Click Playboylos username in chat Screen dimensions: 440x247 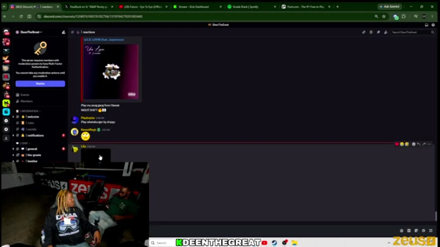click(88, 118)
